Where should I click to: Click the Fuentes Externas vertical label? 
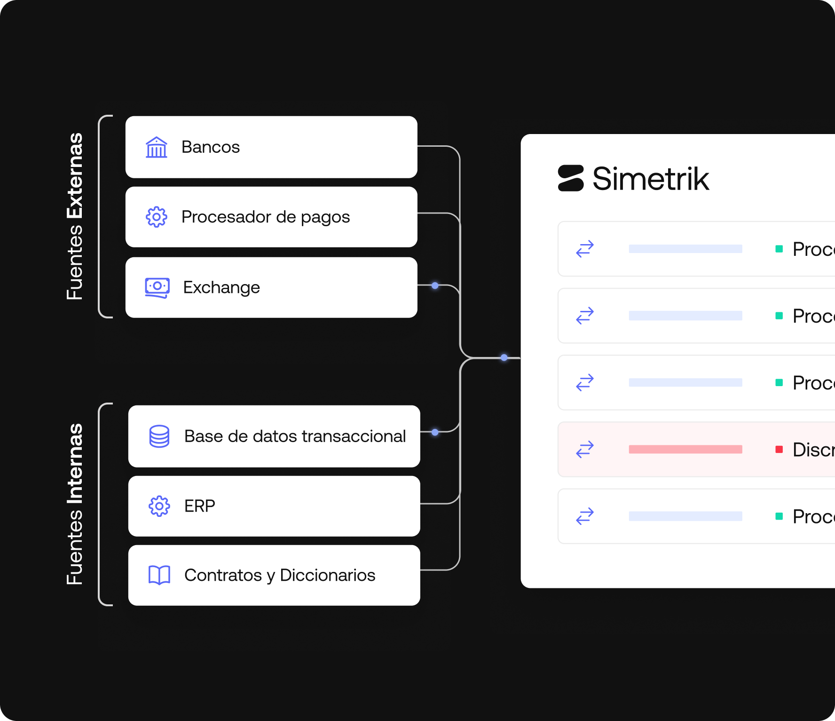click(75, 216)
